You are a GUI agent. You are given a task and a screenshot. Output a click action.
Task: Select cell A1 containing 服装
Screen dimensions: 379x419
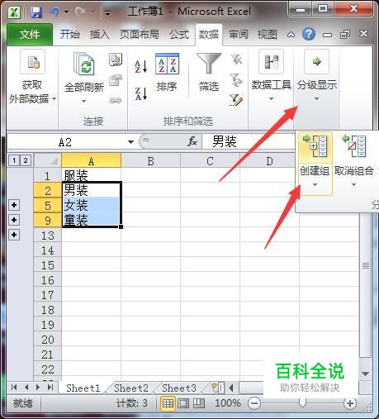click(x=92, y=175)
